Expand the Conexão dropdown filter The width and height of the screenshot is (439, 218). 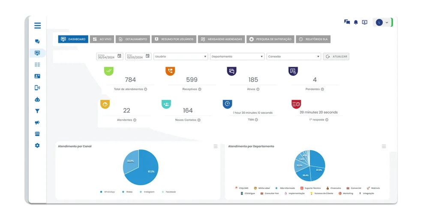point(294,56)
